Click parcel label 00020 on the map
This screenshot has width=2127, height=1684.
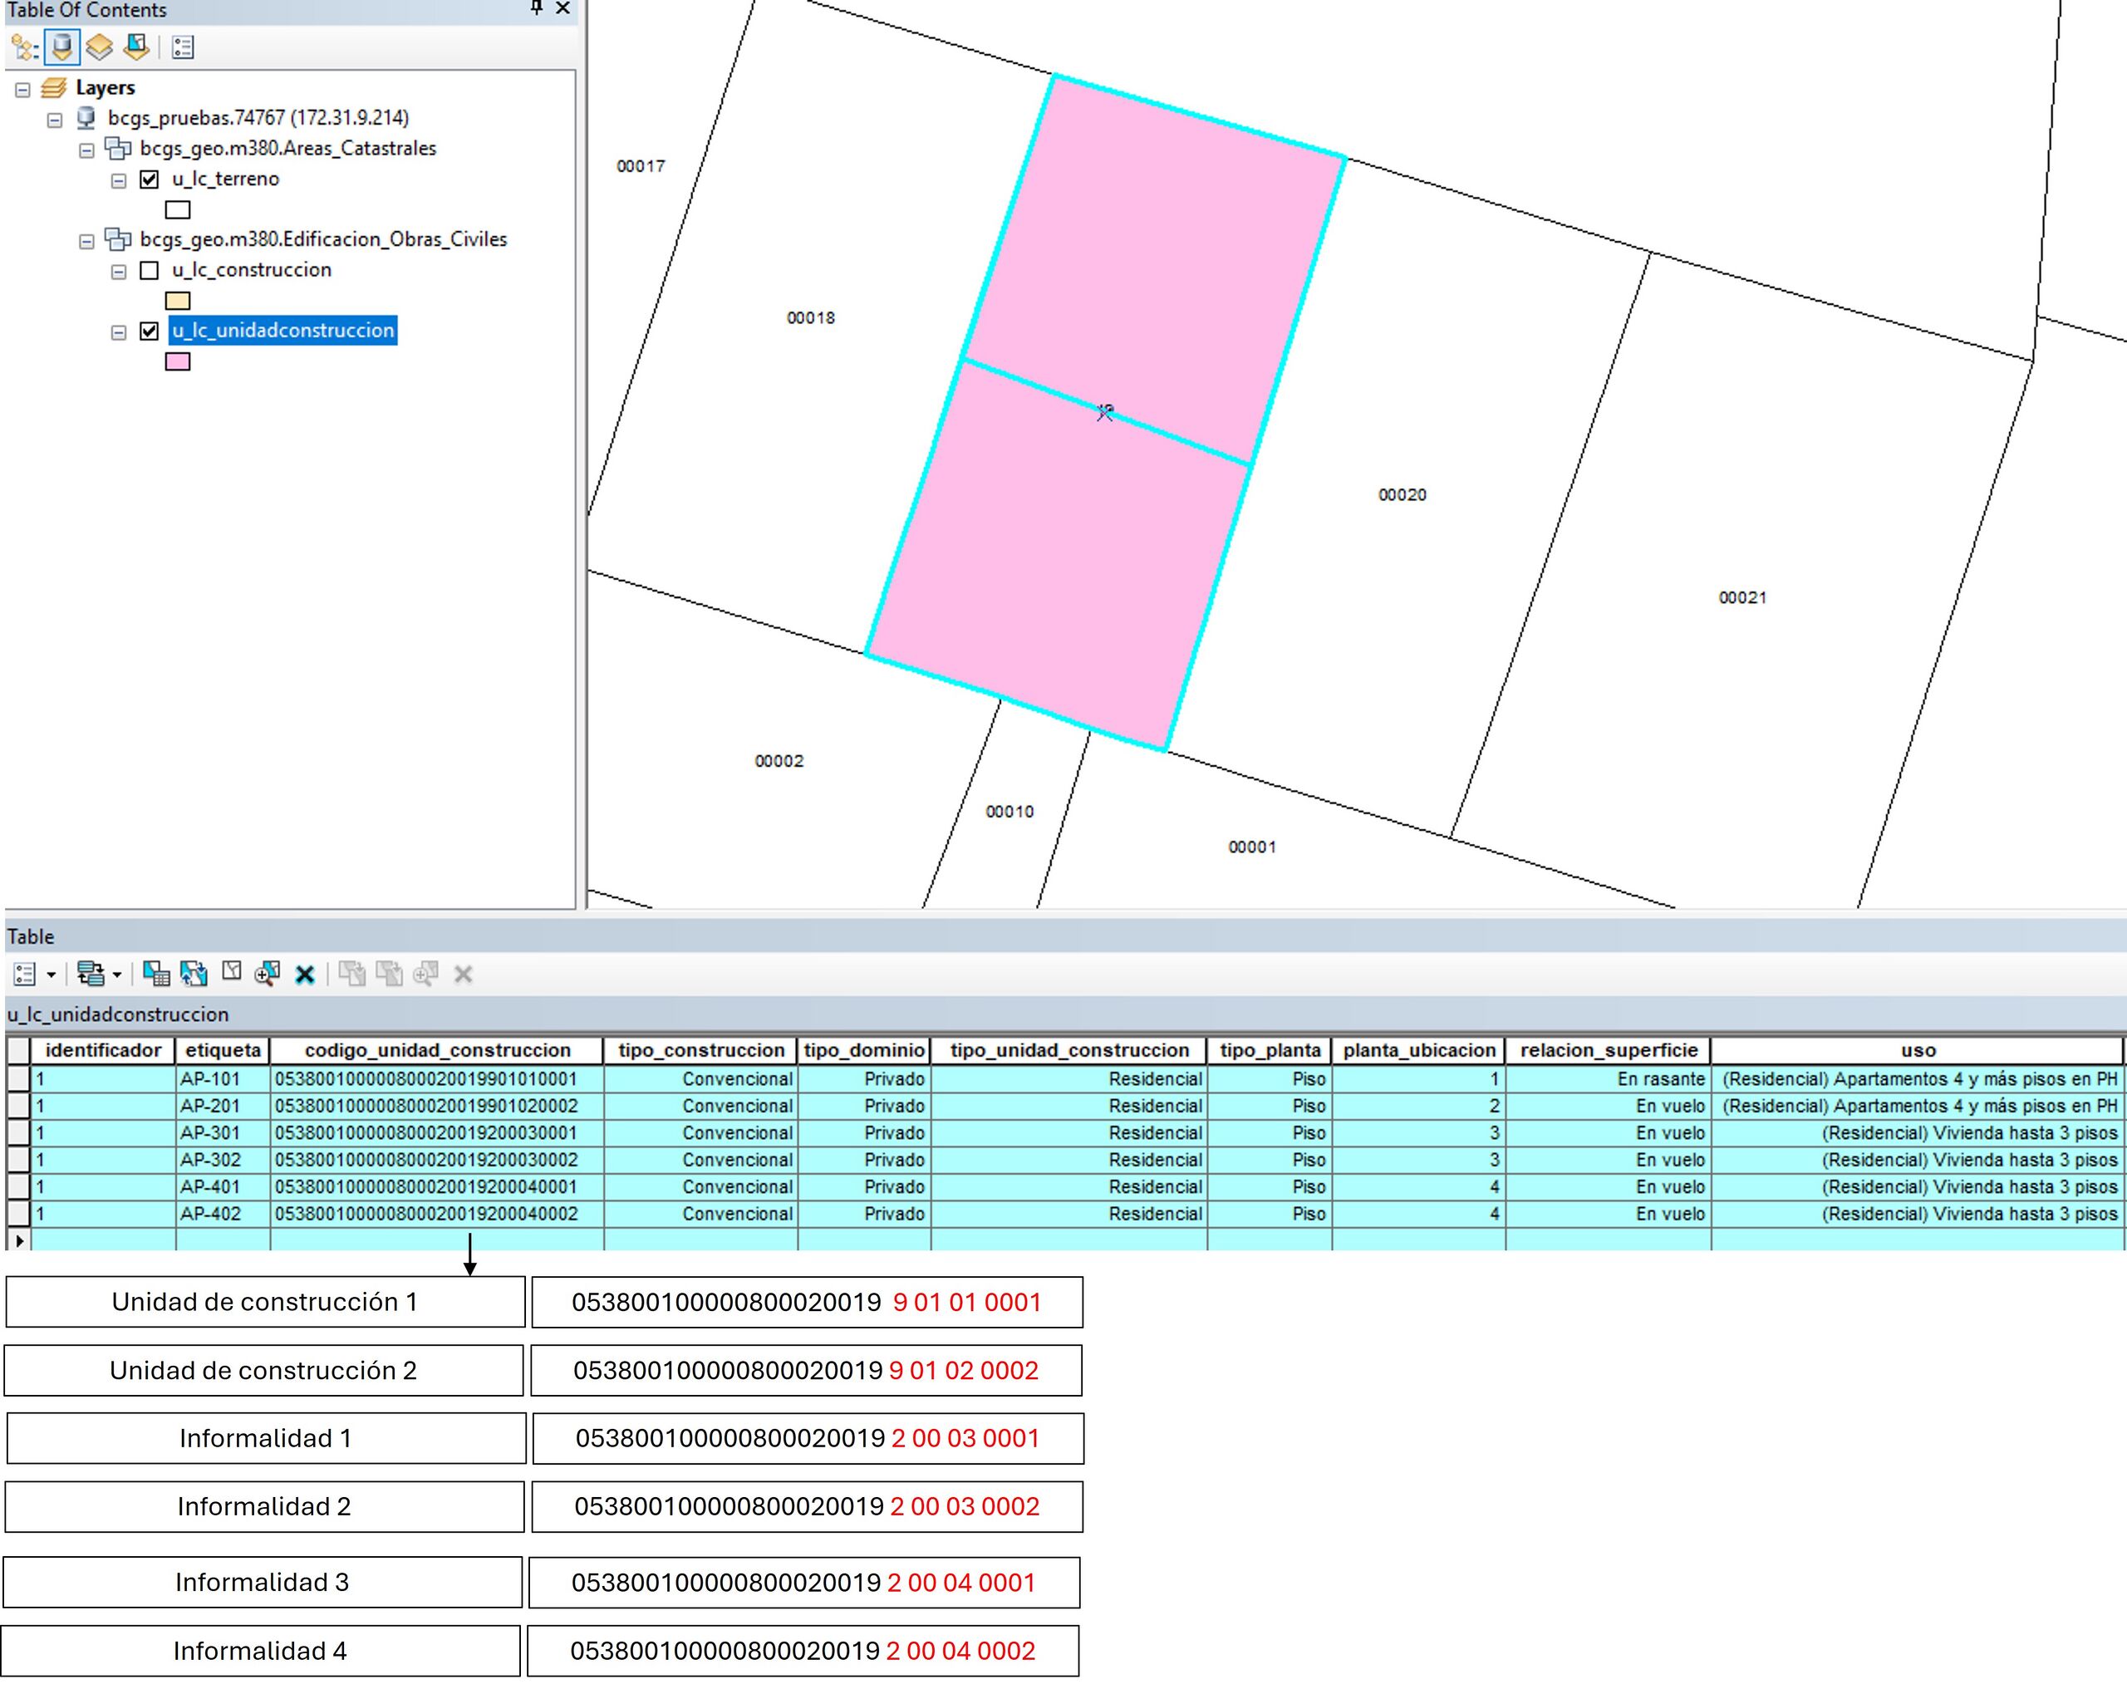[1402, 495]
